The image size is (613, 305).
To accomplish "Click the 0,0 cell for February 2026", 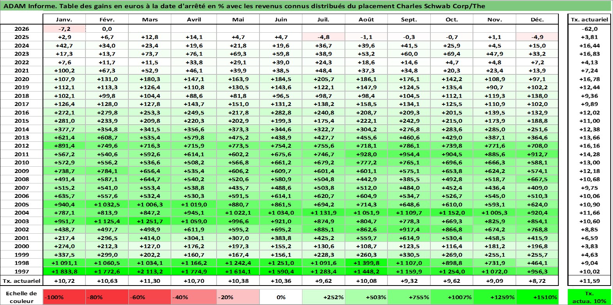I will click(x=107, y=29).
